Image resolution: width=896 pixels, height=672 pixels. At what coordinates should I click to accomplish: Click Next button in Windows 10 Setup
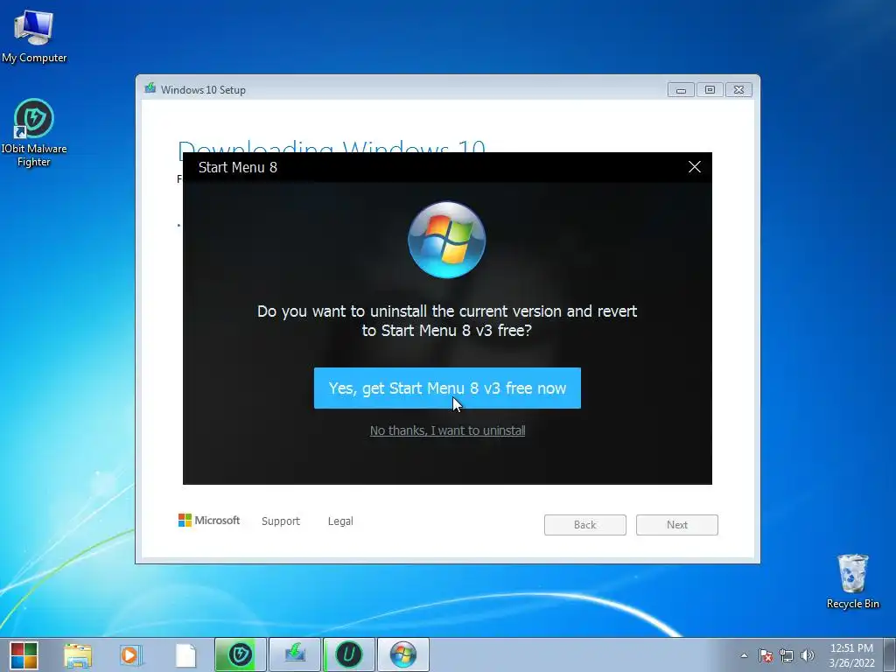677,525
